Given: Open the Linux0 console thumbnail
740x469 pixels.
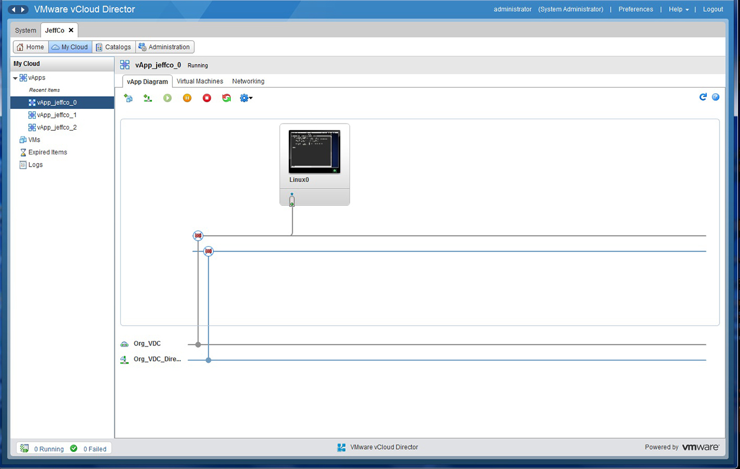Looking at the screenshot, I should pos(314,152).
